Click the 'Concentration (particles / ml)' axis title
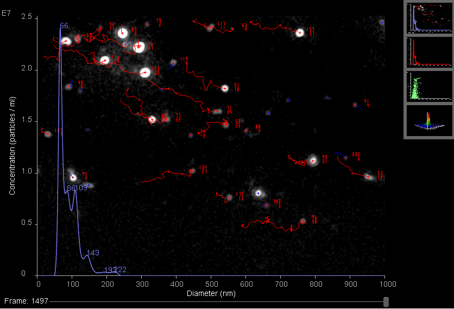 pyautogui.click(x=12, y=146)
